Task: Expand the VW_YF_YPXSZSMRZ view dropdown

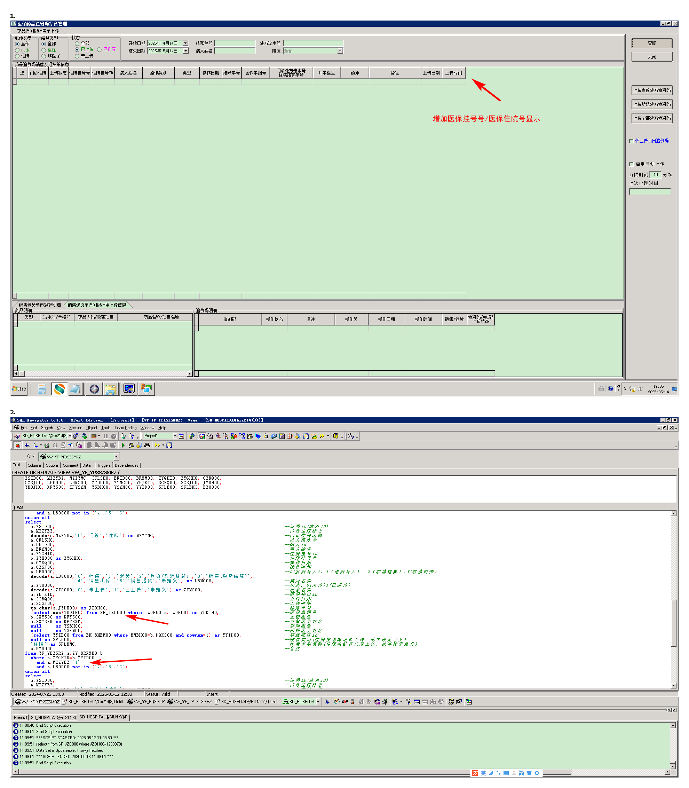Action: [116, 457]
